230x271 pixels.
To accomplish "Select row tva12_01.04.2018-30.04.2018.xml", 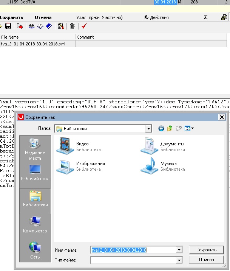I will click(113, 44).
